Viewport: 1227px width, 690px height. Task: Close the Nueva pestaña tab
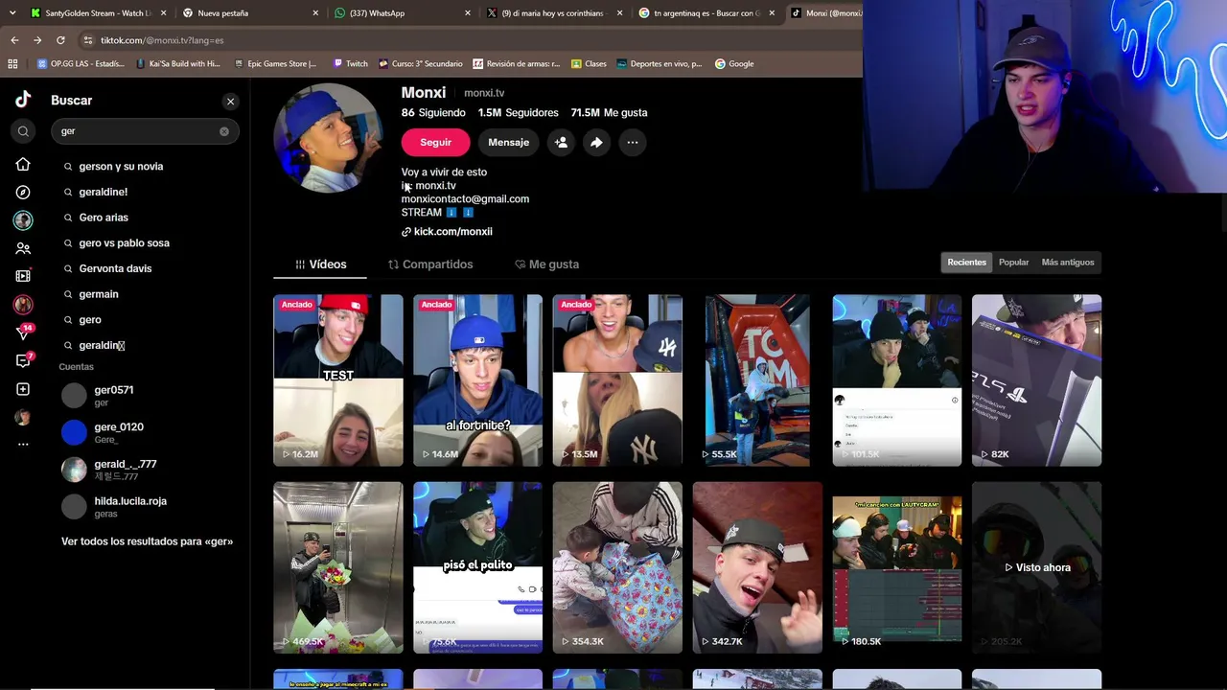pyautogui.click(x=315, y=13)
